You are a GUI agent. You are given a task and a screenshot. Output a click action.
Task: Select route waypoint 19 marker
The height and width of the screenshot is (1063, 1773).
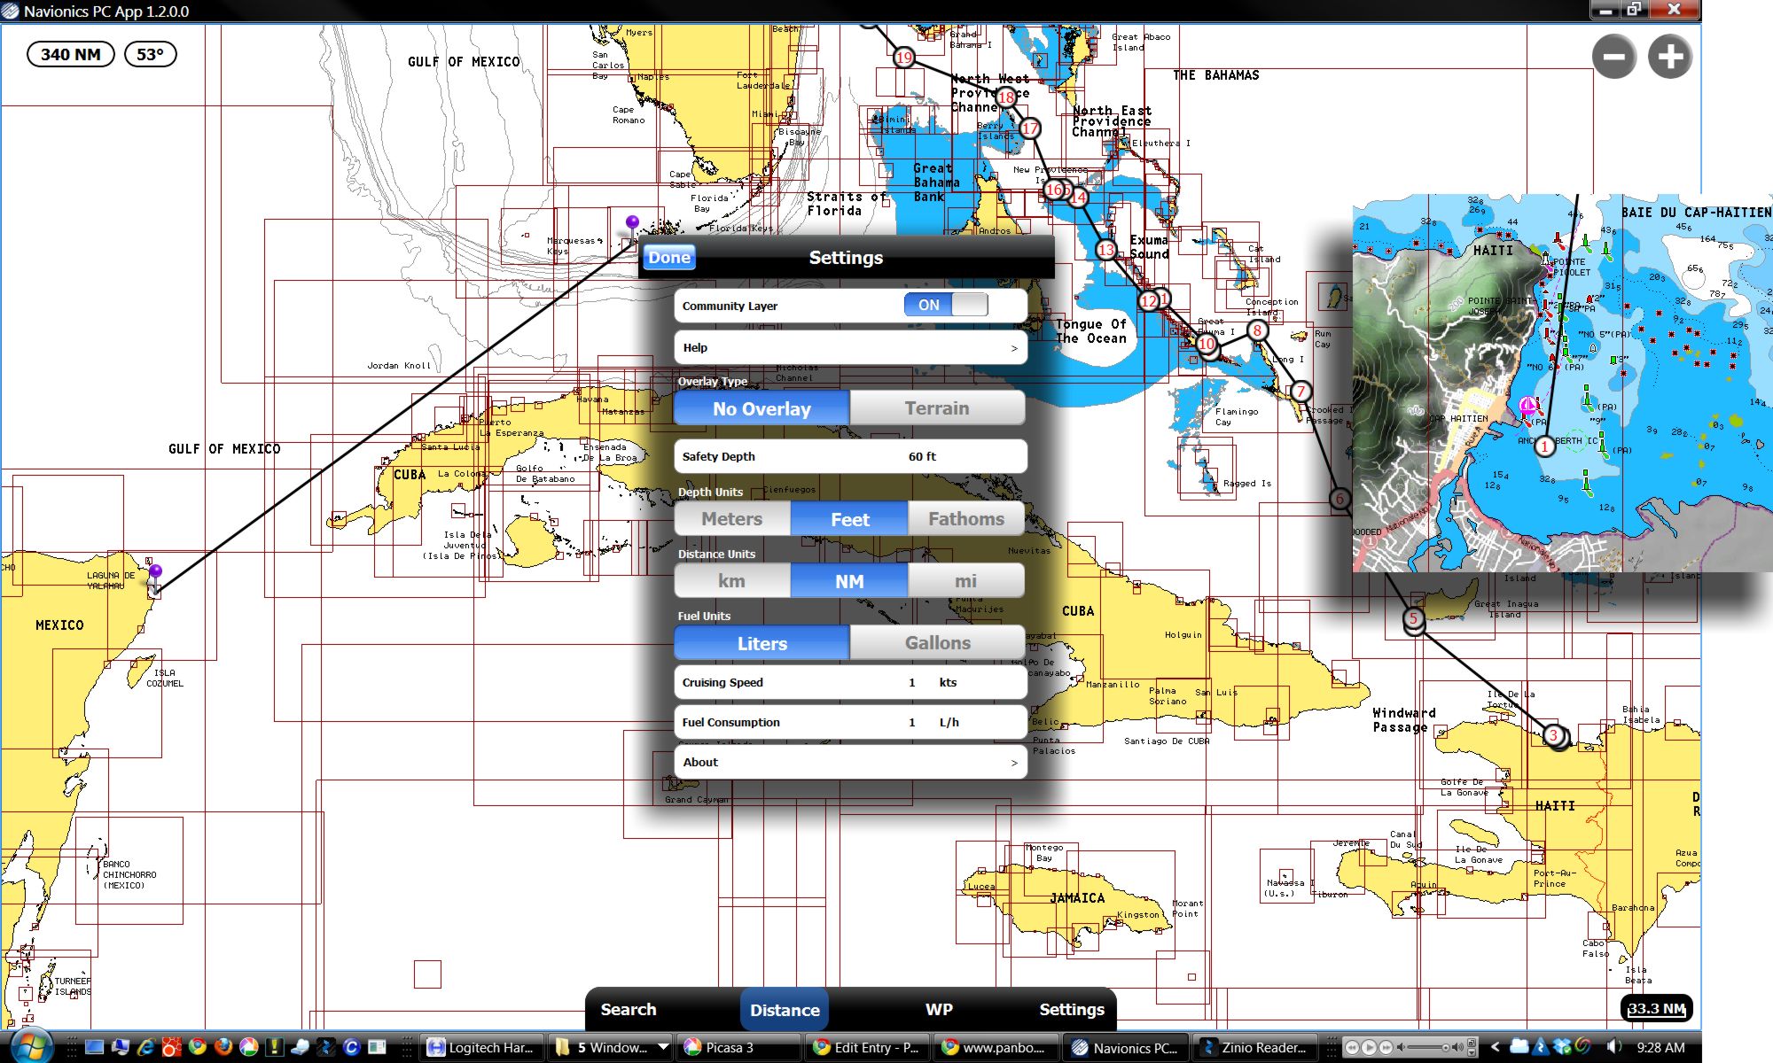(x=903, y=58)
